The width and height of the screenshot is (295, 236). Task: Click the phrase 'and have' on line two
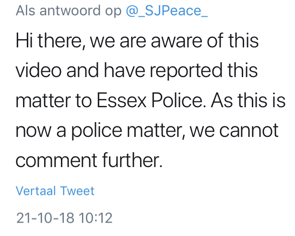(x=106, y=70)
